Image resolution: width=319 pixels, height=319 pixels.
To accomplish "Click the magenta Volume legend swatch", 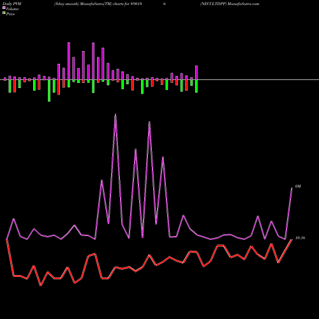I will (x=4, y=8).
